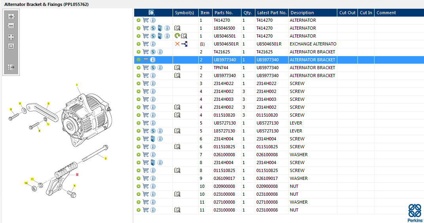The height and width of the screenshot is (223, 424).
Task: Open the book magnifier symbol for TPN744
Action: pyautogui.click(x=177, y=68)
